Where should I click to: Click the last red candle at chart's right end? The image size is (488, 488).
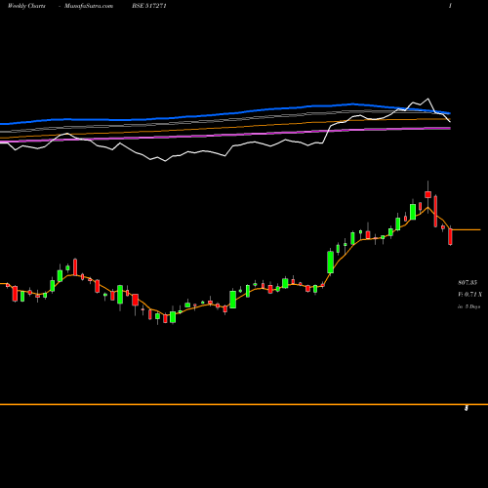point(450,236)
